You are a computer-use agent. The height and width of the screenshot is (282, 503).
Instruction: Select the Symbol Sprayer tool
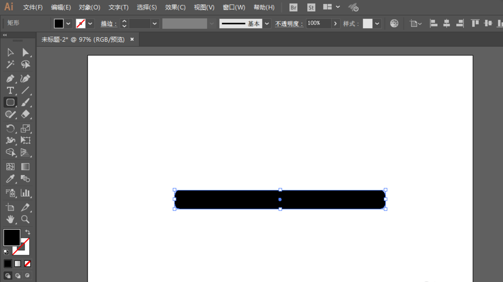[x=10, y=193]
